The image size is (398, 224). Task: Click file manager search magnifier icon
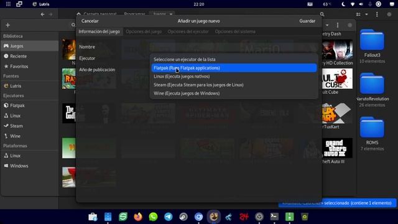point(322,14)
